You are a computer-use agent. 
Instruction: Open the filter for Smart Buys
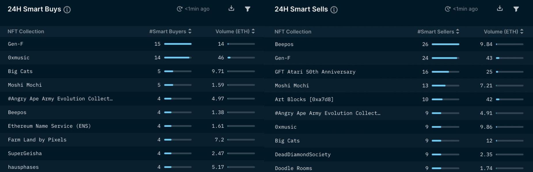coord(248,9)
